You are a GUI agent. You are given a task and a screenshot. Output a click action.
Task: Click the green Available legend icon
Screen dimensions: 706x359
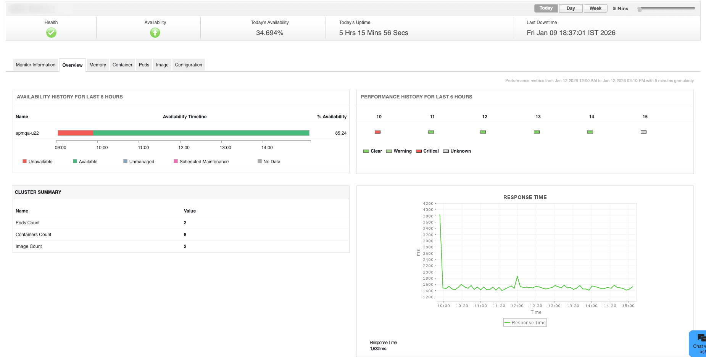pos(74,161)
